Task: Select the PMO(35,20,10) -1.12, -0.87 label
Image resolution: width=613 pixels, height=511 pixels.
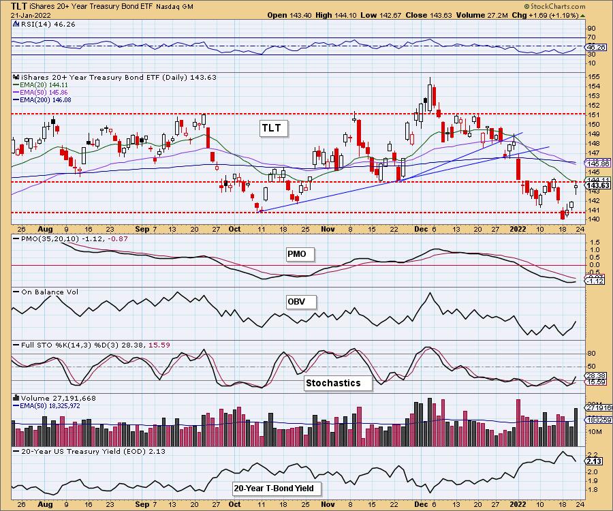Action: pyautogui.click(x=71, y=238)
